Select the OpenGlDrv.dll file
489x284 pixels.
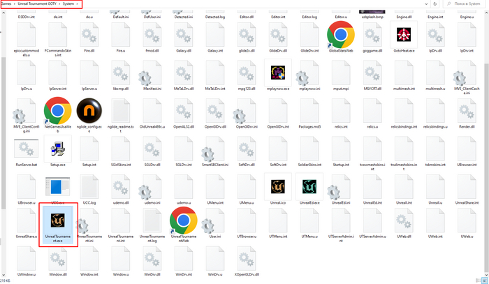(215, 113)
